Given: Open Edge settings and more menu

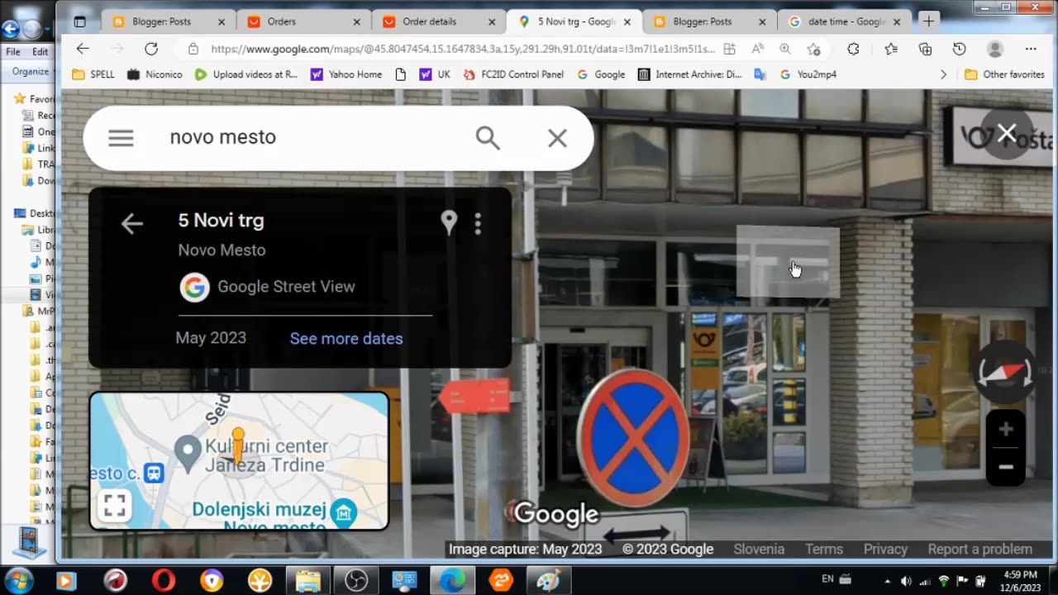Looking at the screenshot, I should 1031,49.
